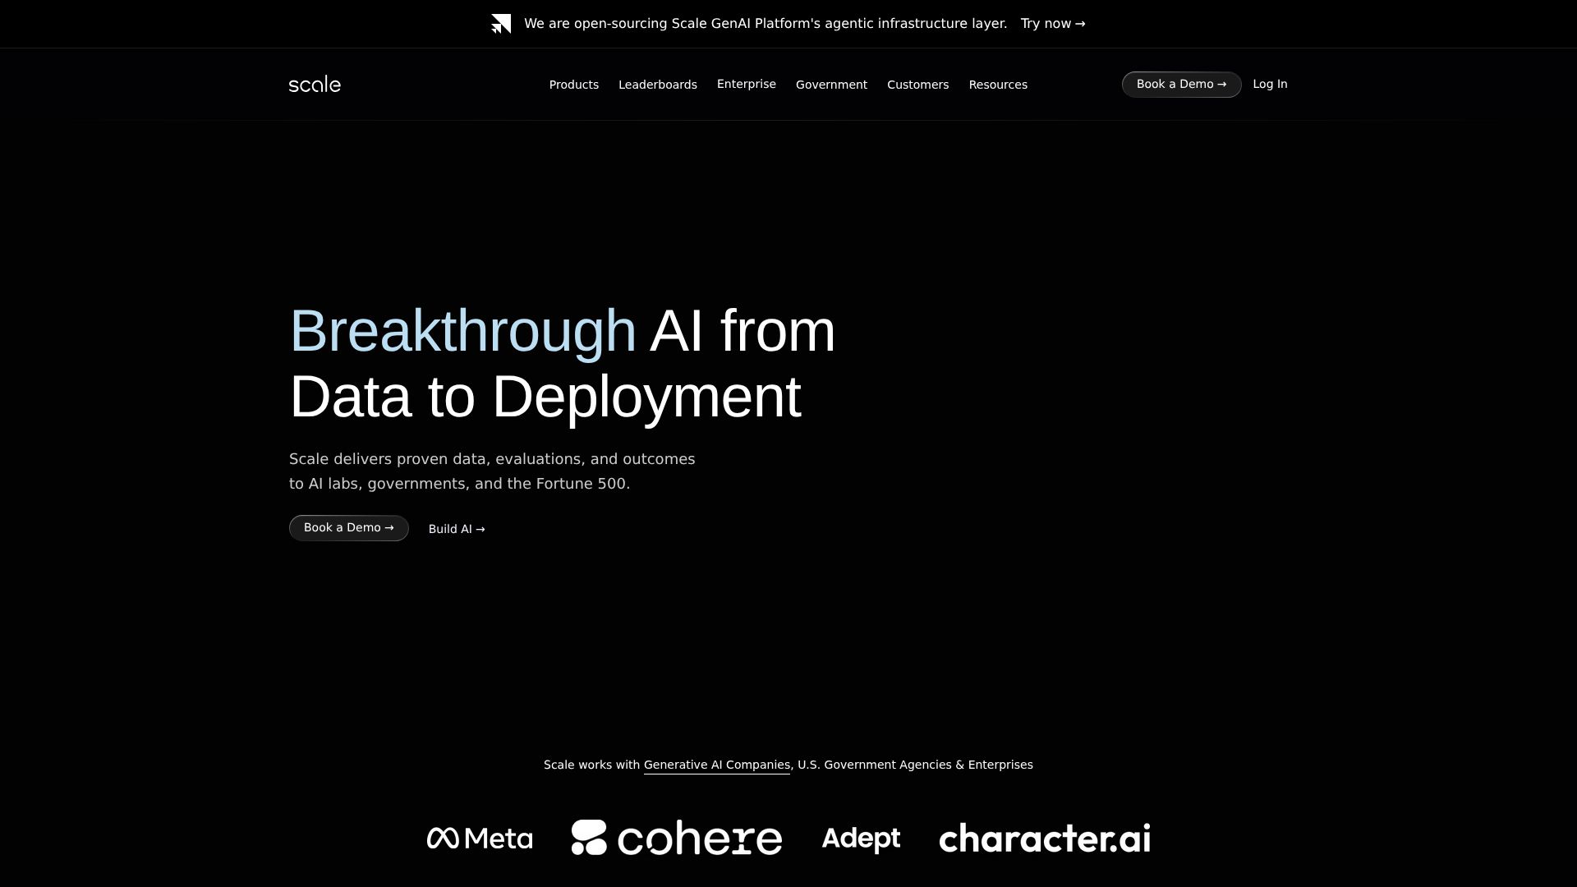1577x887 pixels.
Task: Click the Cohere logo
Action: 677,838
